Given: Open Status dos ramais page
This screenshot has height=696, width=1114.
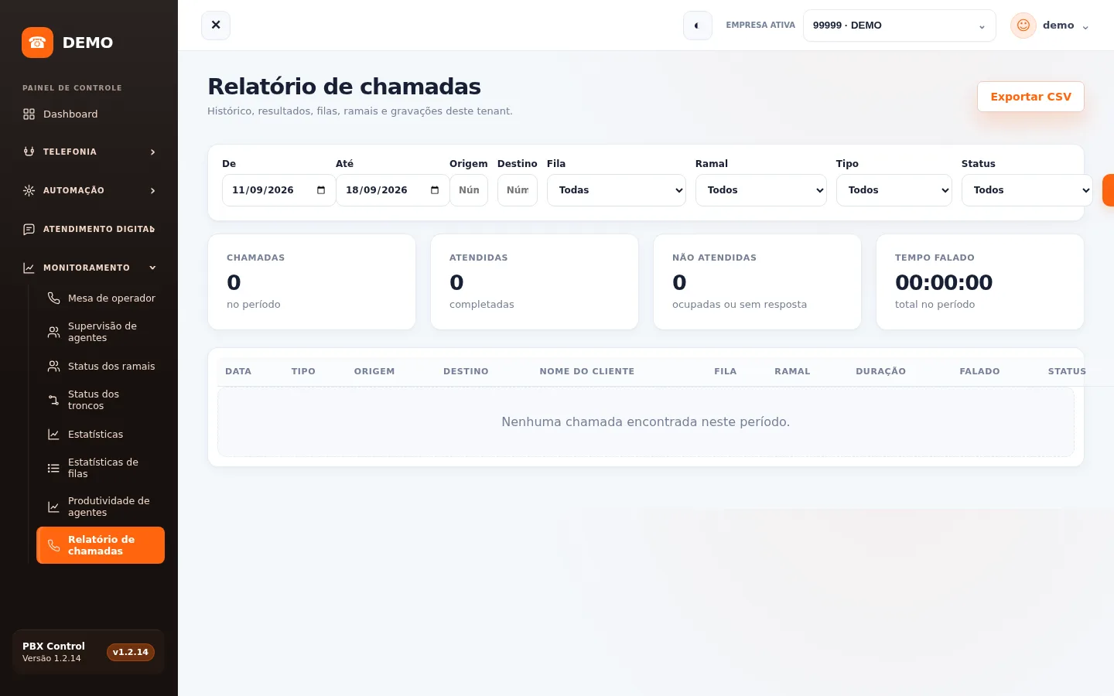Looking at the screenshot, I should coord(101,366).
